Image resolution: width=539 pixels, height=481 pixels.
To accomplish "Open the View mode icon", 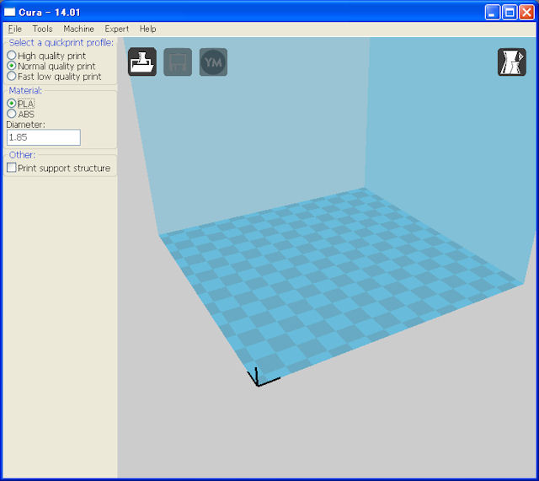I will [512, 61].
